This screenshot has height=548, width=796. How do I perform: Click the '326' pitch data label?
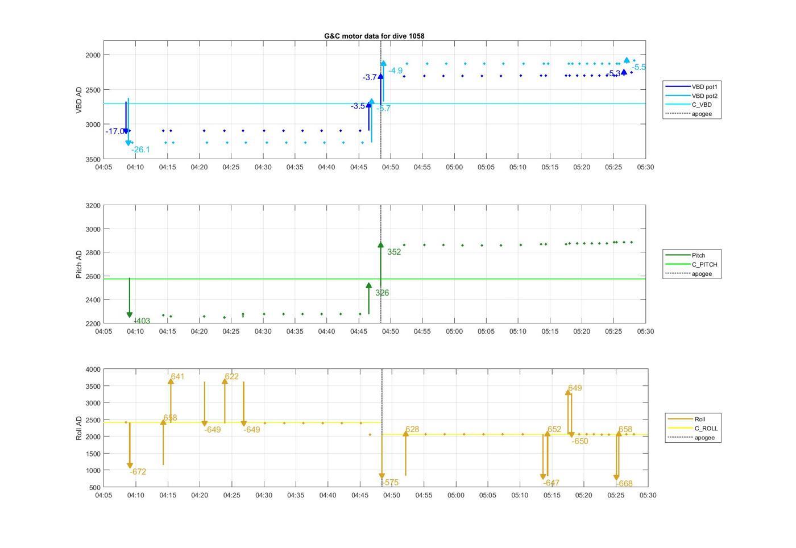pyautogui.click(x=382, y=293)
